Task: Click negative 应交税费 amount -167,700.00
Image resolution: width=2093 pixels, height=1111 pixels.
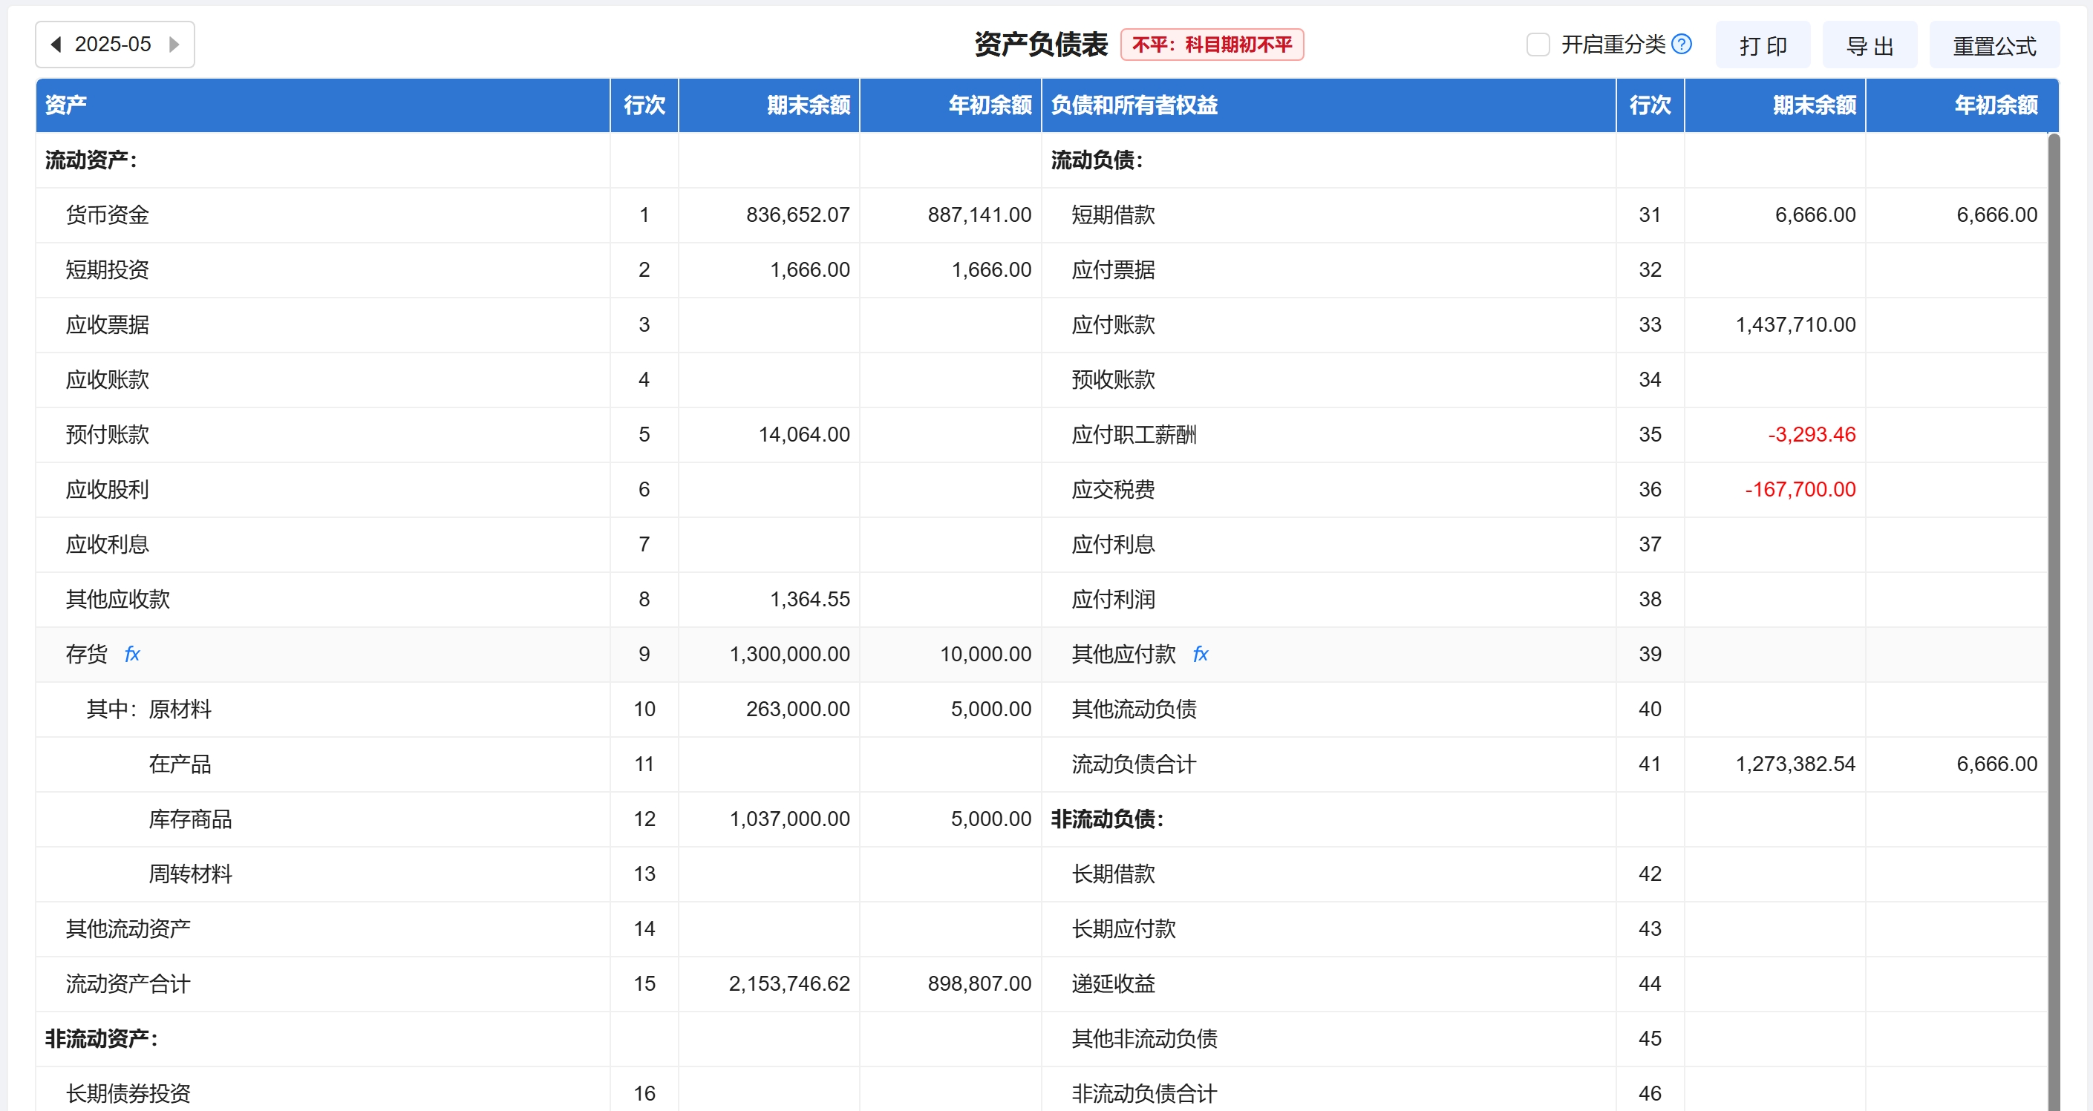Action: click(x=1800, y=490)
